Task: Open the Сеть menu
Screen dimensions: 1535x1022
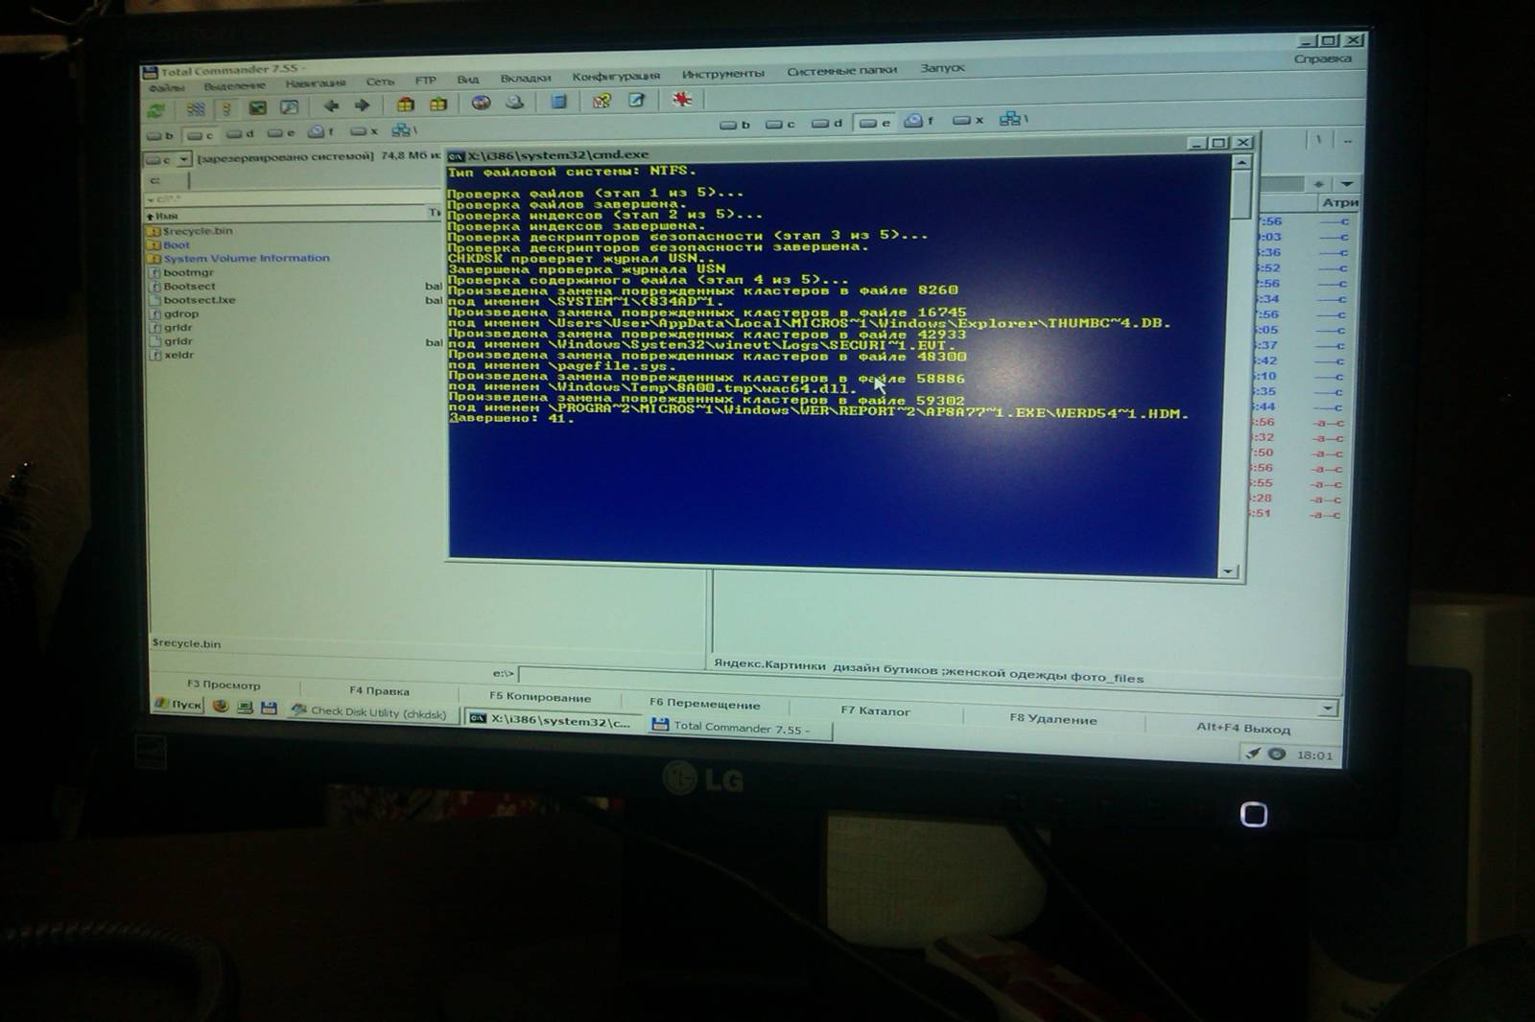Action: [x=380, y=81]
